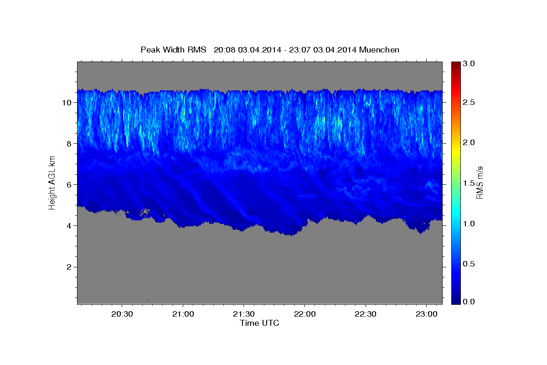Click the height tick label 2
547x365 pixels.
(69, 267)
